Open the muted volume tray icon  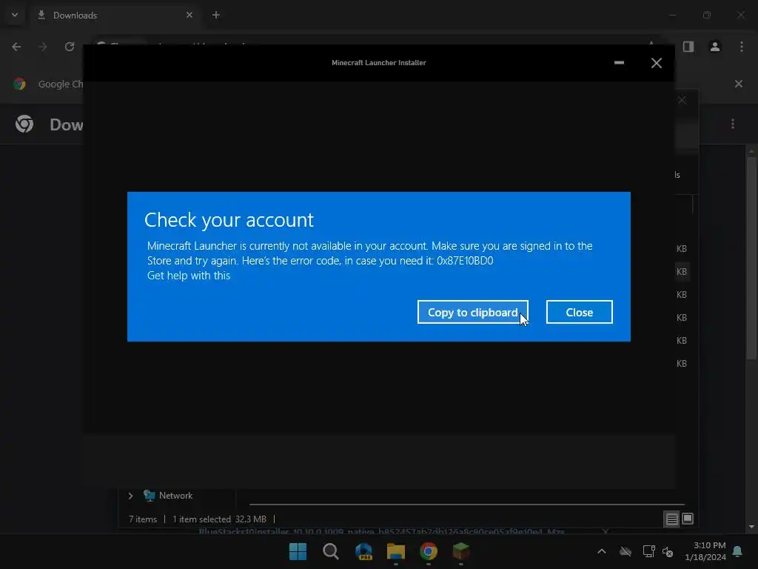668,551
